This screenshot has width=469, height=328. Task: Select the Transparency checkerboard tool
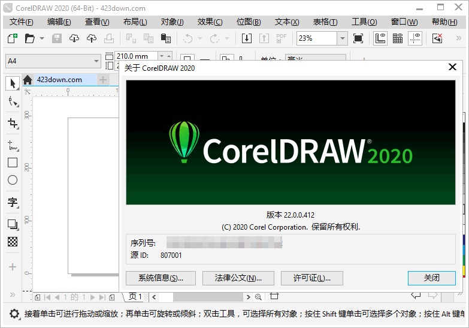(x=13, y=242)
